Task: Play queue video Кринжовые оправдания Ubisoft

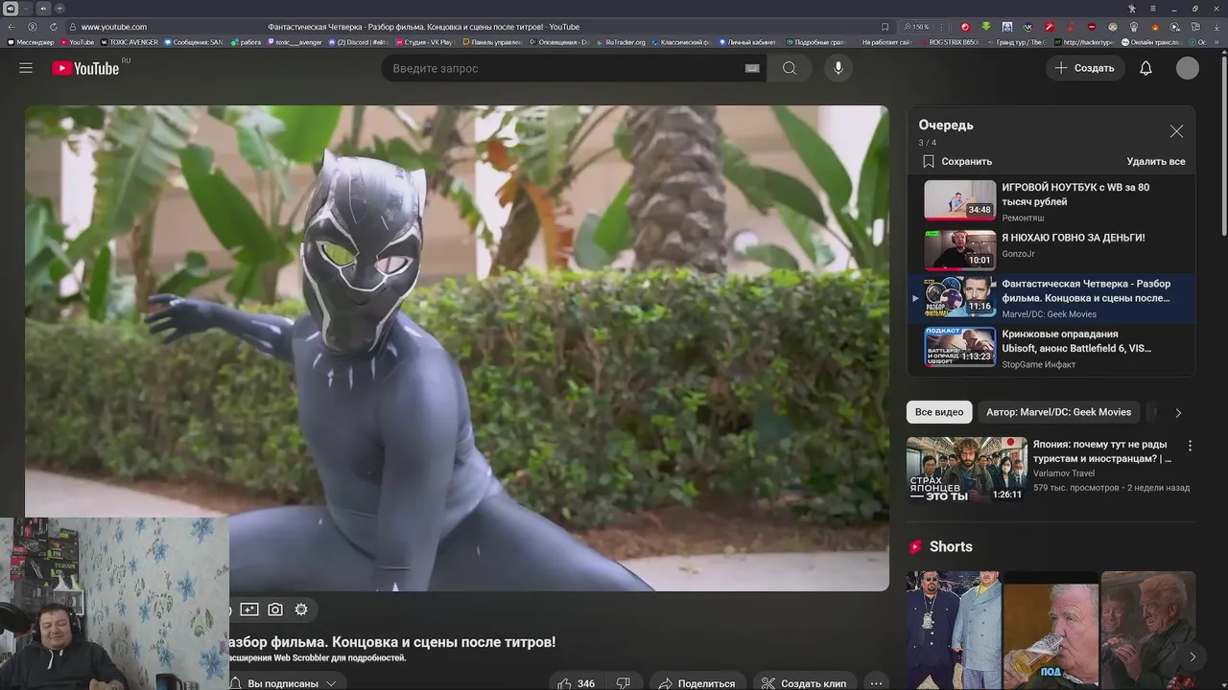Action: tap(1051, 348)
